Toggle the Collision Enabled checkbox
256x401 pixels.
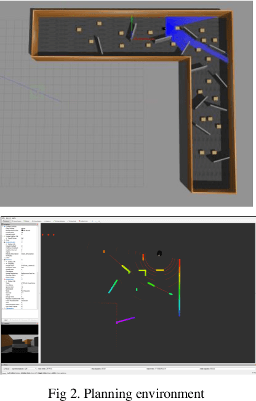coord(22,248)
